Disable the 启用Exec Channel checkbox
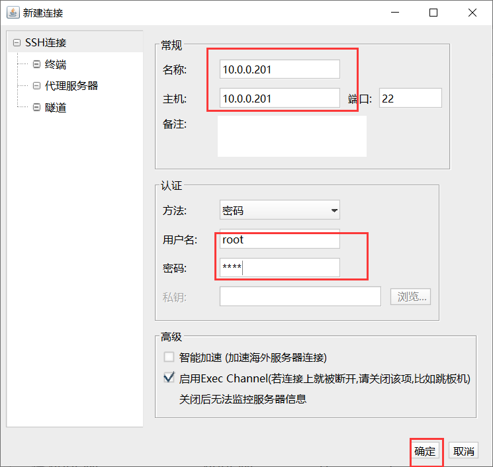 pyautogui.click(x=169, y=378)
